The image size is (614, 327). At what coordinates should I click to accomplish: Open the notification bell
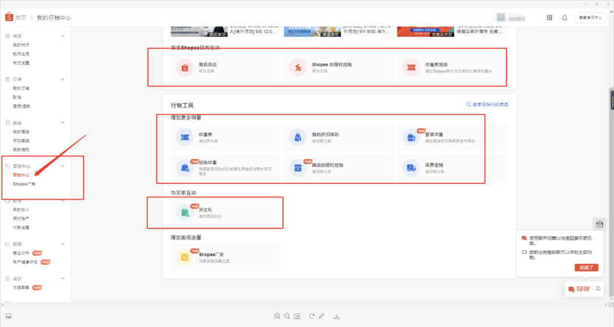click(x=565, y=18)
